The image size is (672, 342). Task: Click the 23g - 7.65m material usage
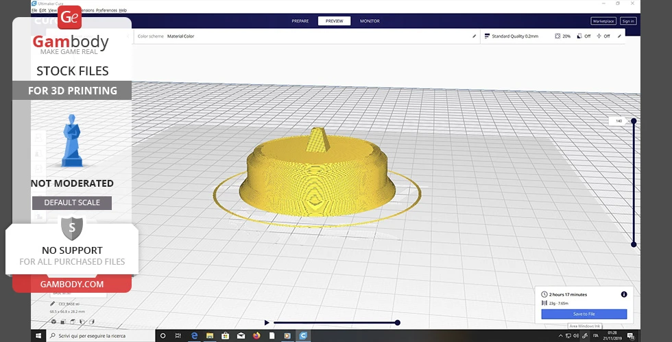(x=558, y=303)
